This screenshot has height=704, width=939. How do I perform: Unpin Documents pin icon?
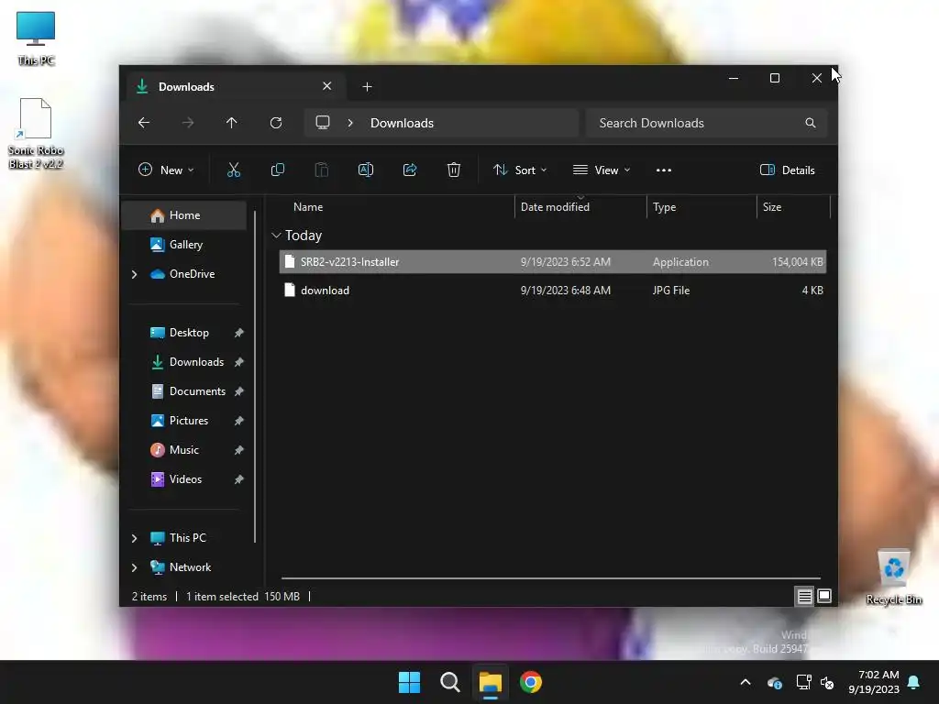[x=239, y=391]
